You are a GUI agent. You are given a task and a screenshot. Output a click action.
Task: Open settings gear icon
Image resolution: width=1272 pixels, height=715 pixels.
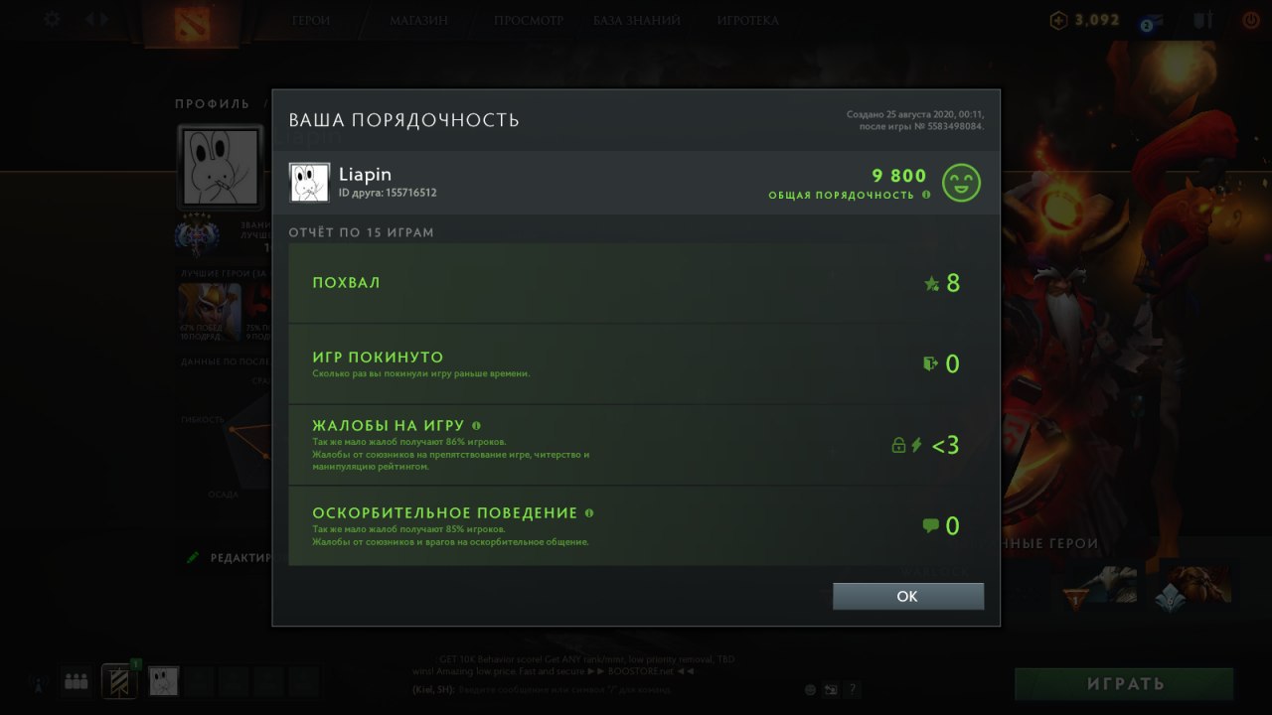tap(52, 19)
